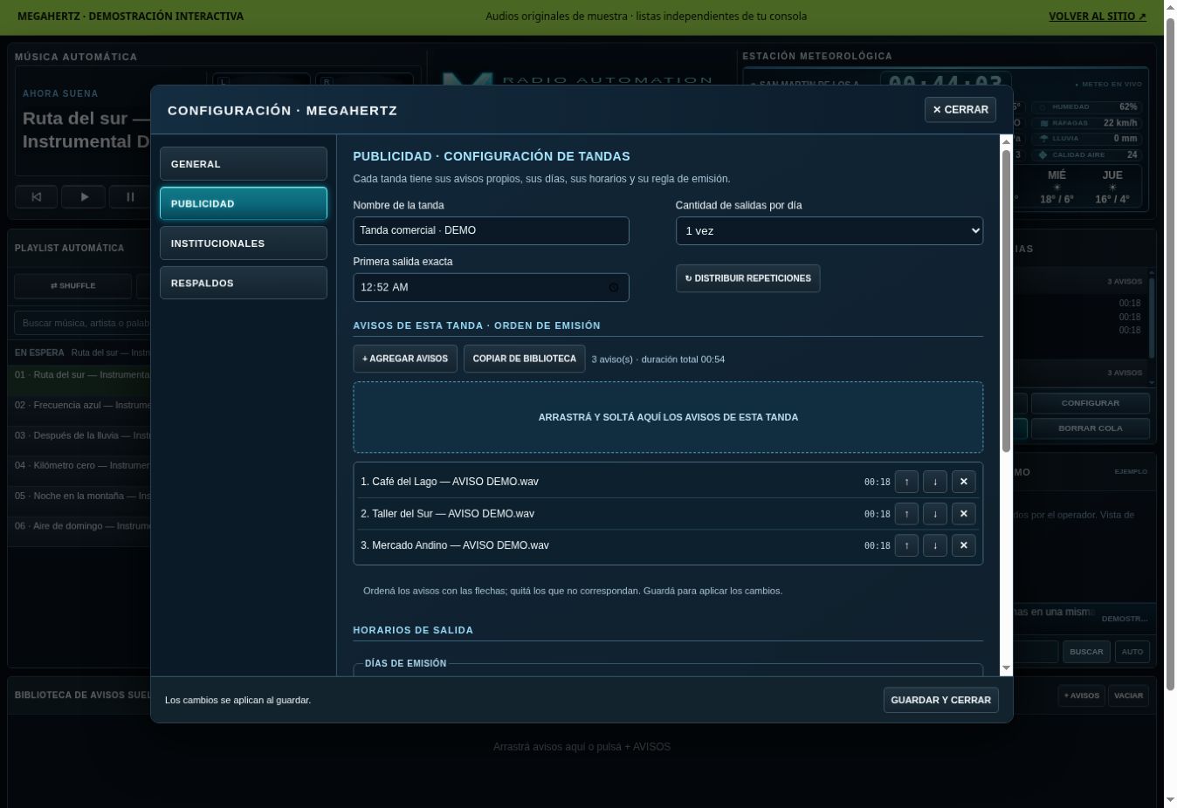1177x808 pixels.
Task: Click + Avisos button in biblioteca
Action: (1081, 695)
